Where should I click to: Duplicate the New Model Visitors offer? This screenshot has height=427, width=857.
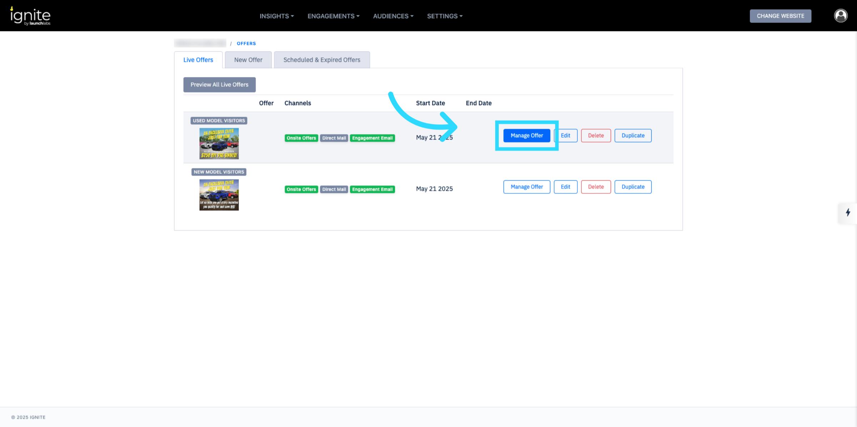[633, 187]
